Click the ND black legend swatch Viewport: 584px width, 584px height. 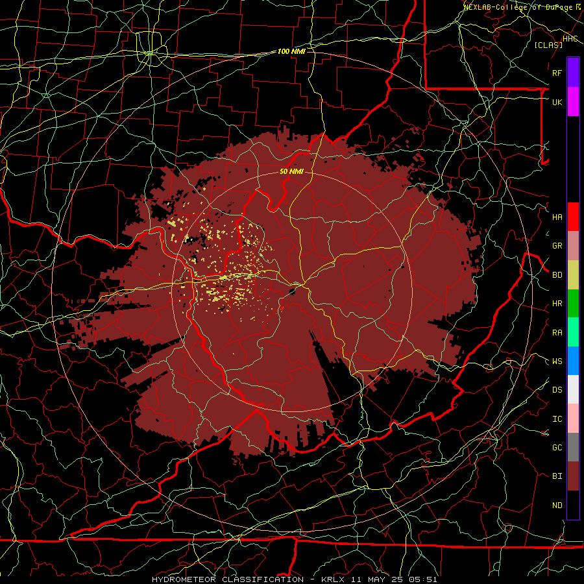click(x=573, y=505)
